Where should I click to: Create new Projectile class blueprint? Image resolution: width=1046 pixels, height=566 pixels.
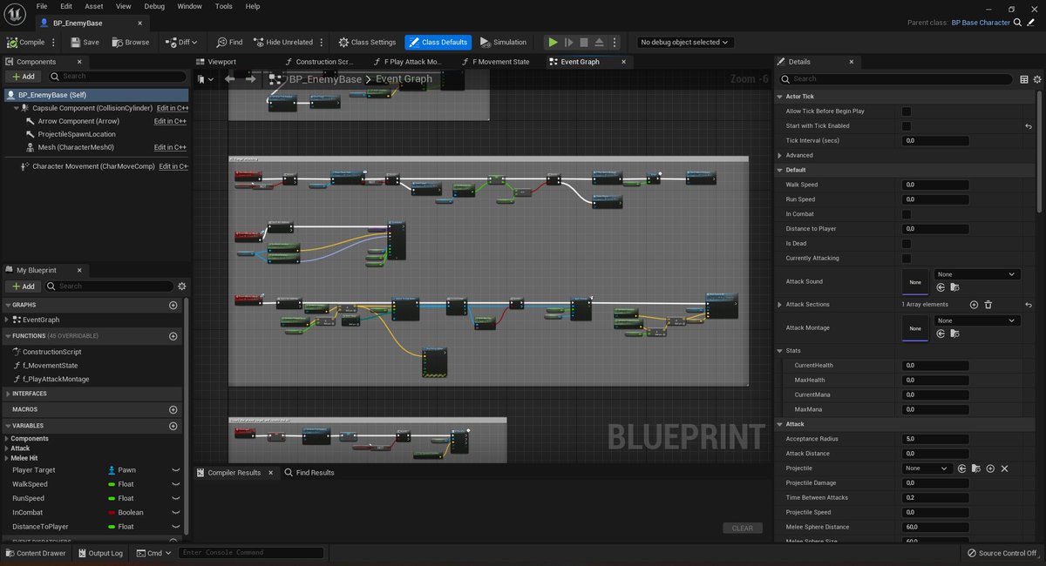pos(990,468)
